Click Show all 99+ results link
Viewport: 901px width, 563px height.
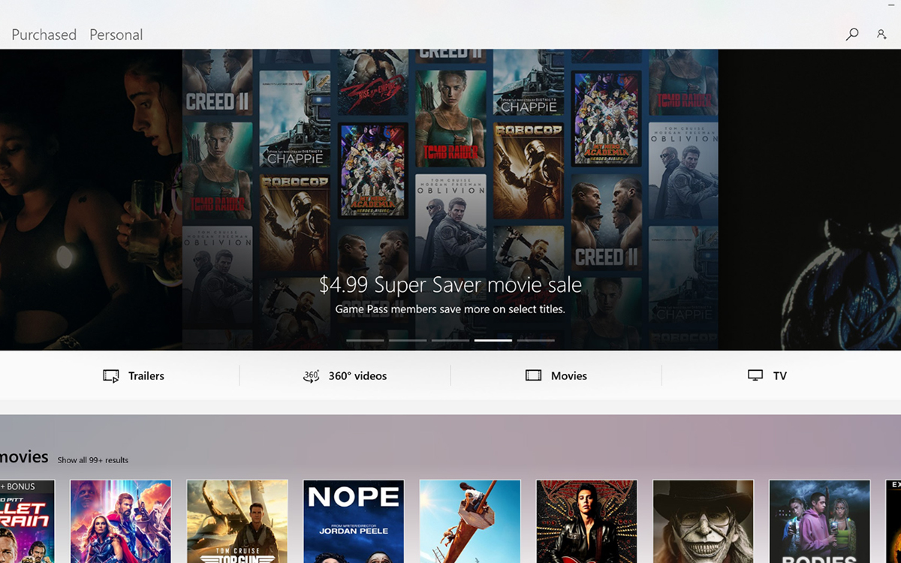pyautogui.click(x=93, y=460)
